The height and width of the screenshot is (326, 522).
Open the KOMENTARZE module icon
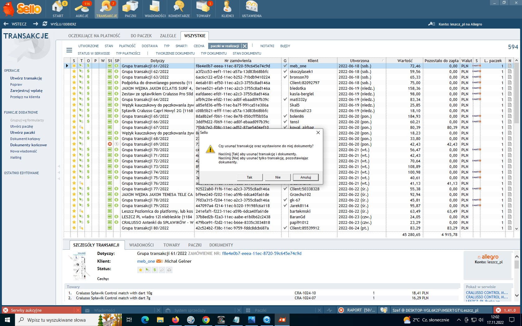(179, 9)
